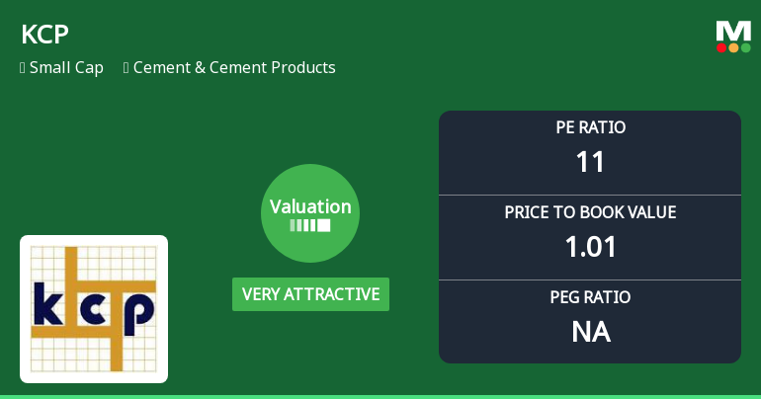Click the small icon before Small Cap
Image resolution: width=761 pixels, height=399 pixels.
23,68
